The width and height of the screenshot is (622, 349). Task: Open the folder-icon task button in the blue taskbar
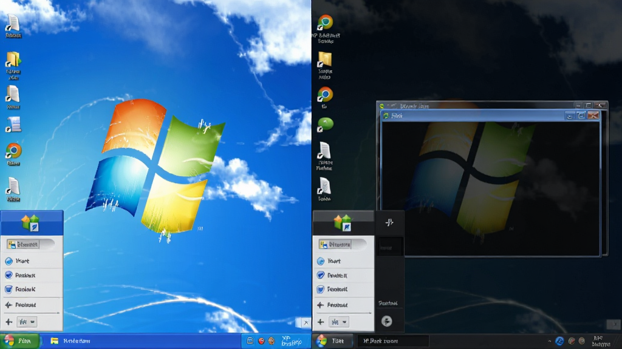70,341
